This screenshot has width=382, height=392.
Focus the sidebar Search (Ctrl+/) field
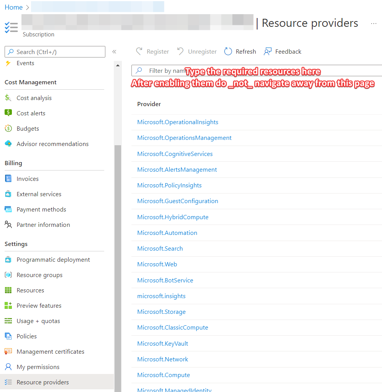point(55,52)
